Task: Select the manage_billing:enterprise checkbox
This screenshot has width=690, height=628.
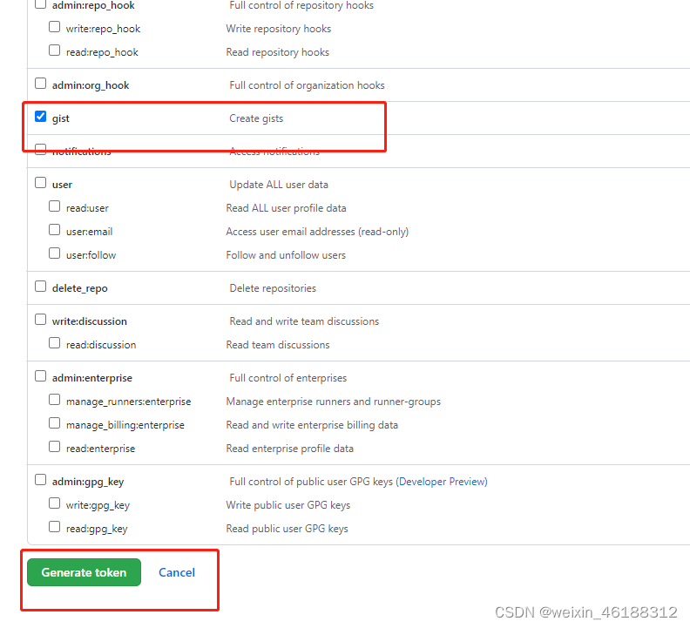Action: 55,423
